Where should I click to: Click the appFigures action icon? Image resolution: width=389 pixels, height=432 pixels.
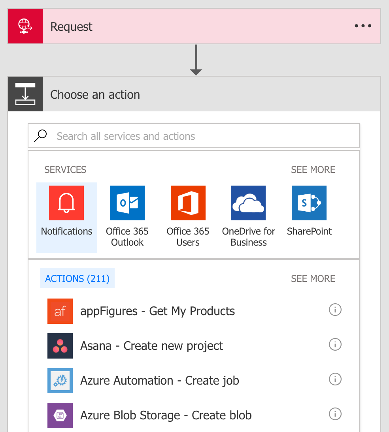click(60, 311)
